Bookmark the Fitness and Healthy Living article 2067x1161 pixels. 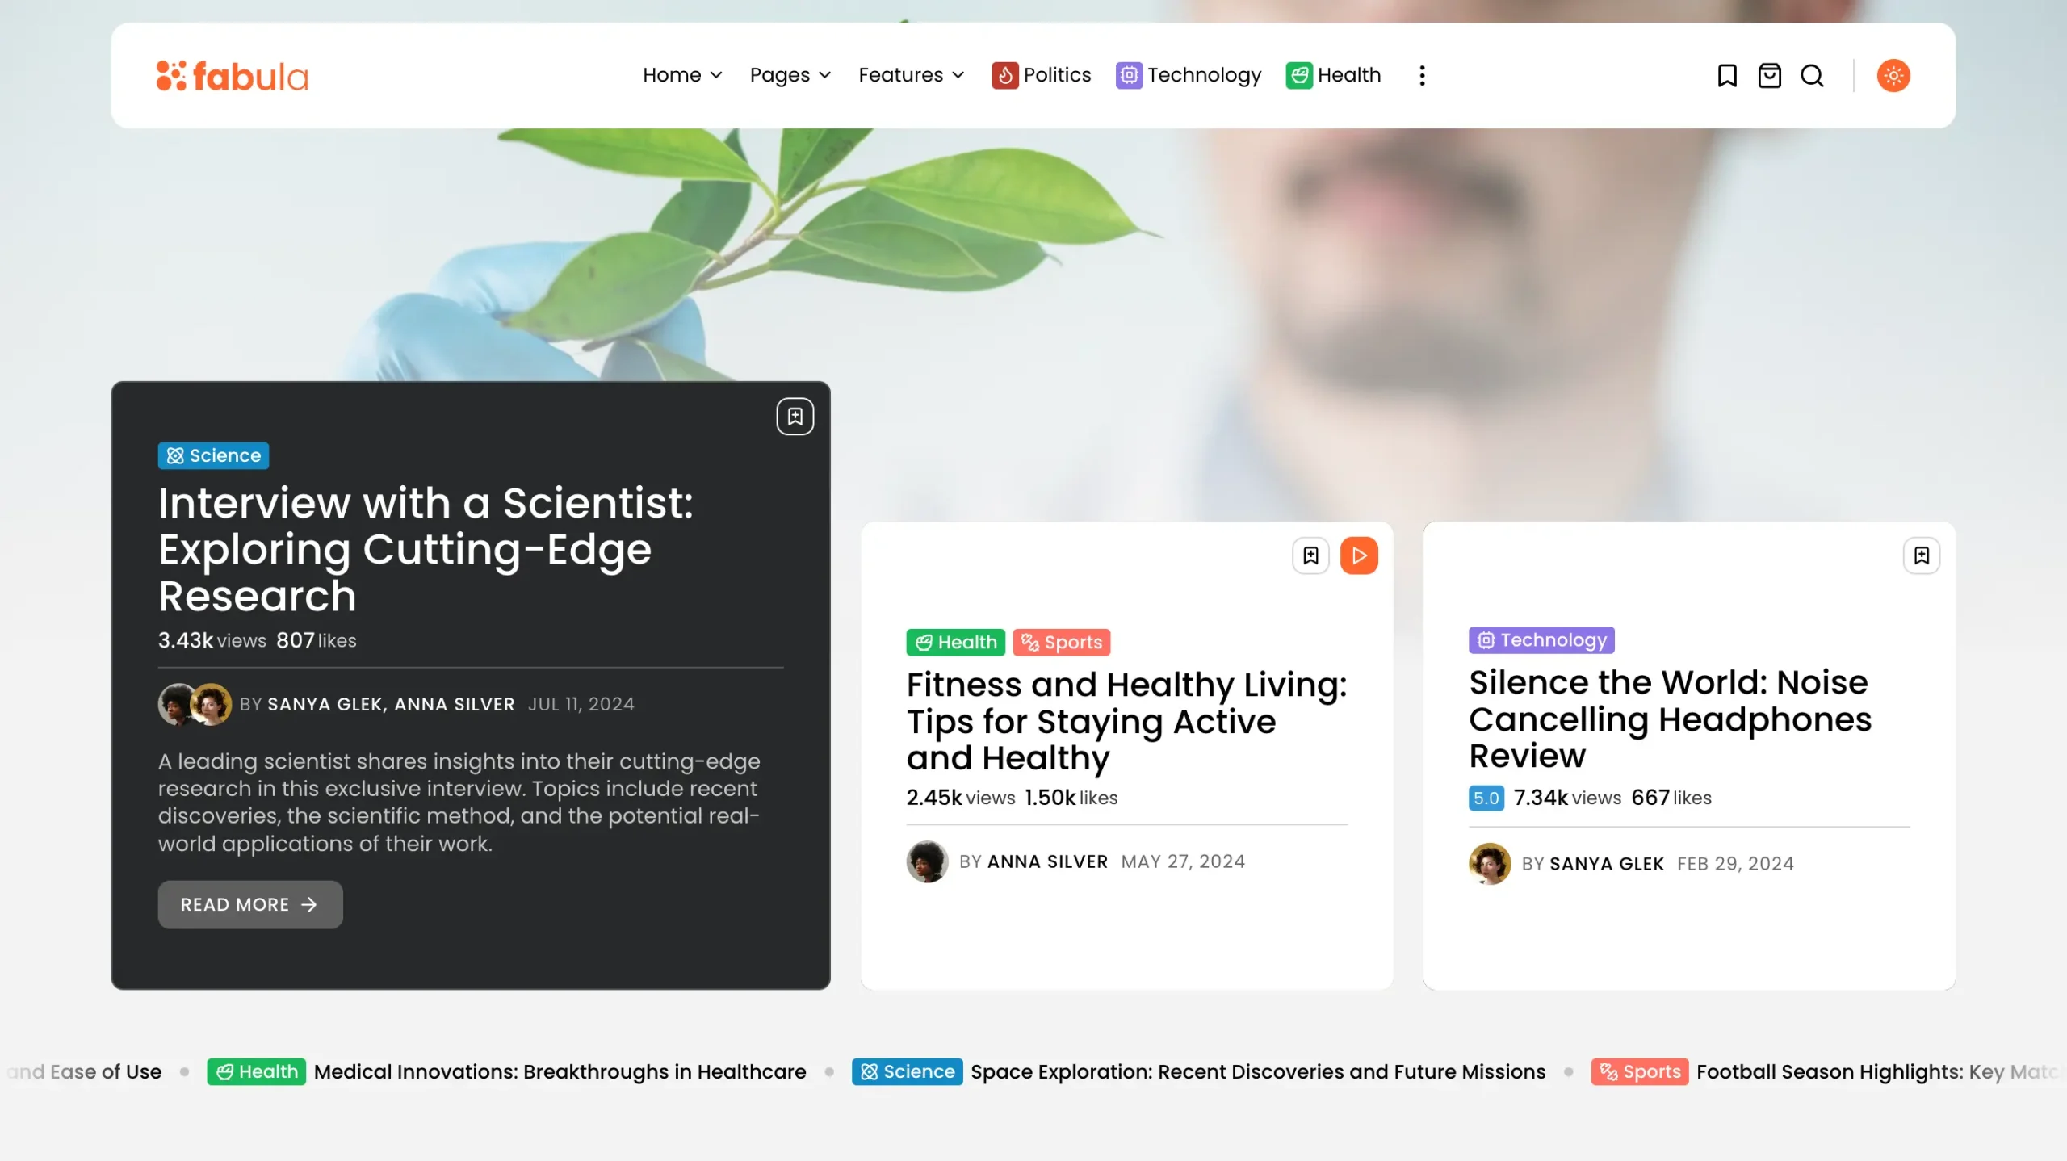pyautogui.click(x=1310, y=555)
